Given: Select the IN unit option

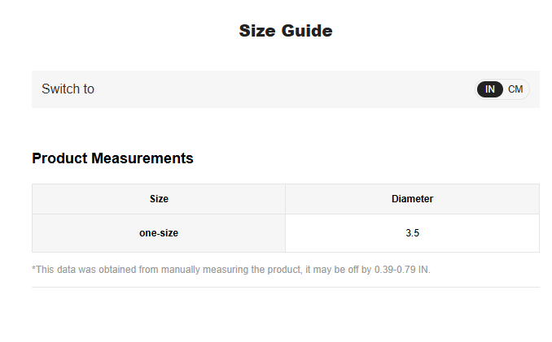Looking at the screenshot, I should coord(490,89).
